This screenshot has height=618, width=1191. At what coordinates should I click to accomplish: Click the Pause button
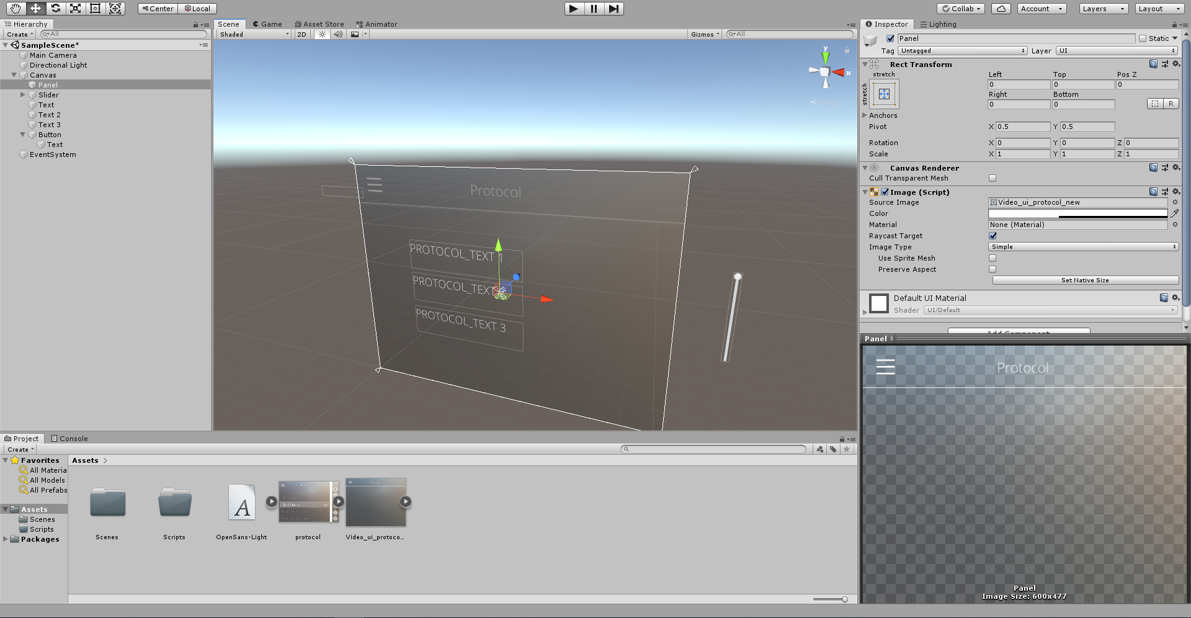(x=594, y=9)
